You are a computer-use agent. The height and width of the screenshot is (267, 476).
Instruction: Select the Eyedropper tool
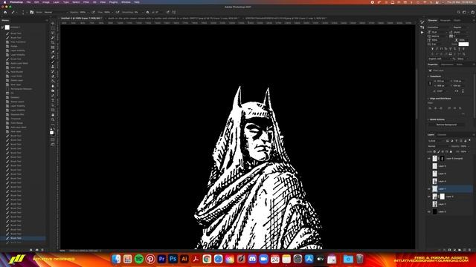53,52
